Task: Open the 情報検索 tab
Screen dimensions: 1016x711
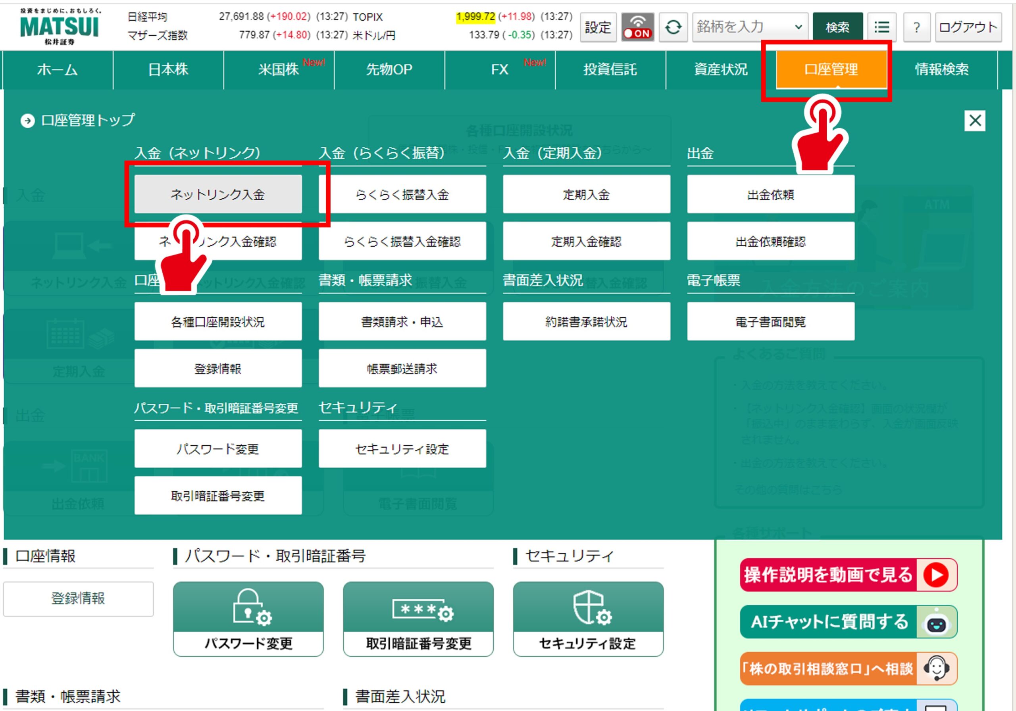Action: (x=942, y=69)
